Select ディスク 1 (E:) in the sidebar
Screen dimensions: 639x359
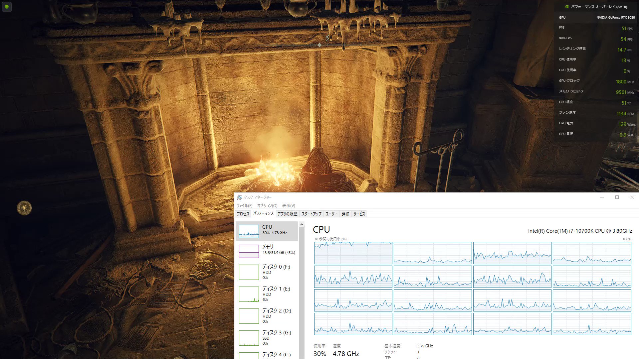click(267, 294)
